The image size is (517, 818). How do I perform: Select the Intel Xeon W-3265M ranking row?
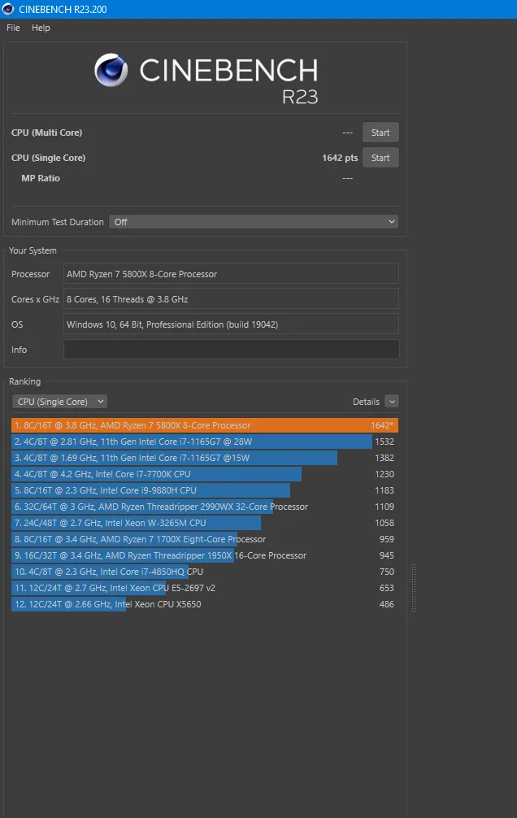[205, 523]
